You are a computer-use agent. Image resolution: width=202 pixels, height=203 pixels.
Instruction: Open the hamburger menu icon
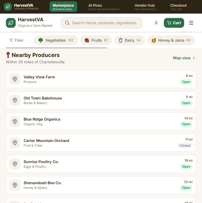(x=191, y=23)
